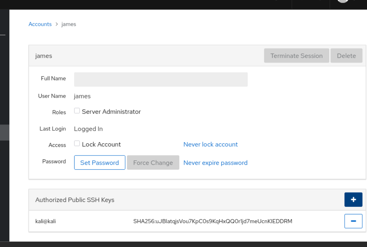This screenshot has width=367, height=247.
Task: Toggle the Server Administrator role checkbox
Action: pos(77,111)
